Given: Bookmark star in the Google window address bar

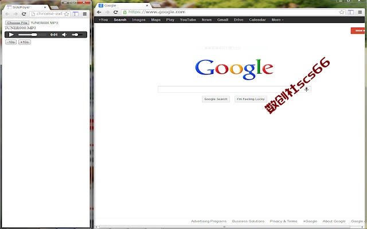Looking at the screenshot, I should click(342, 12).
